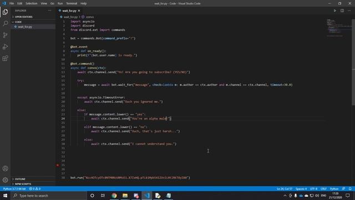355x200 pixels.
Task: Open the Go menu
Action: click(x=52, y=3)
